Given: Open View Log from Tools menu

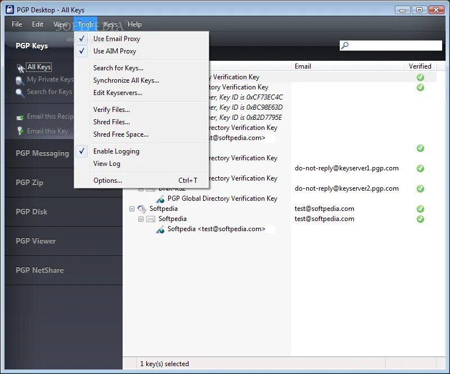Looking at the screenshot, I should coord(141,164).
